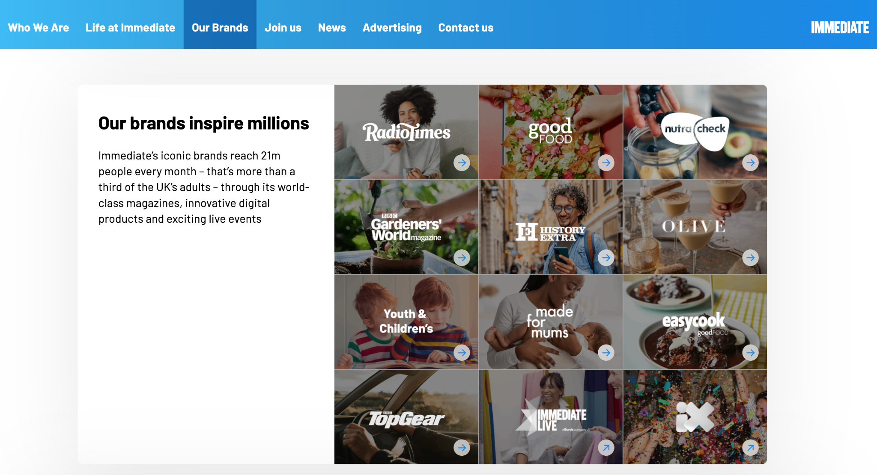This screenshot has height=475, width=877.
Task: Go to Life at Immediate page
Action: [x=130, y=28]
